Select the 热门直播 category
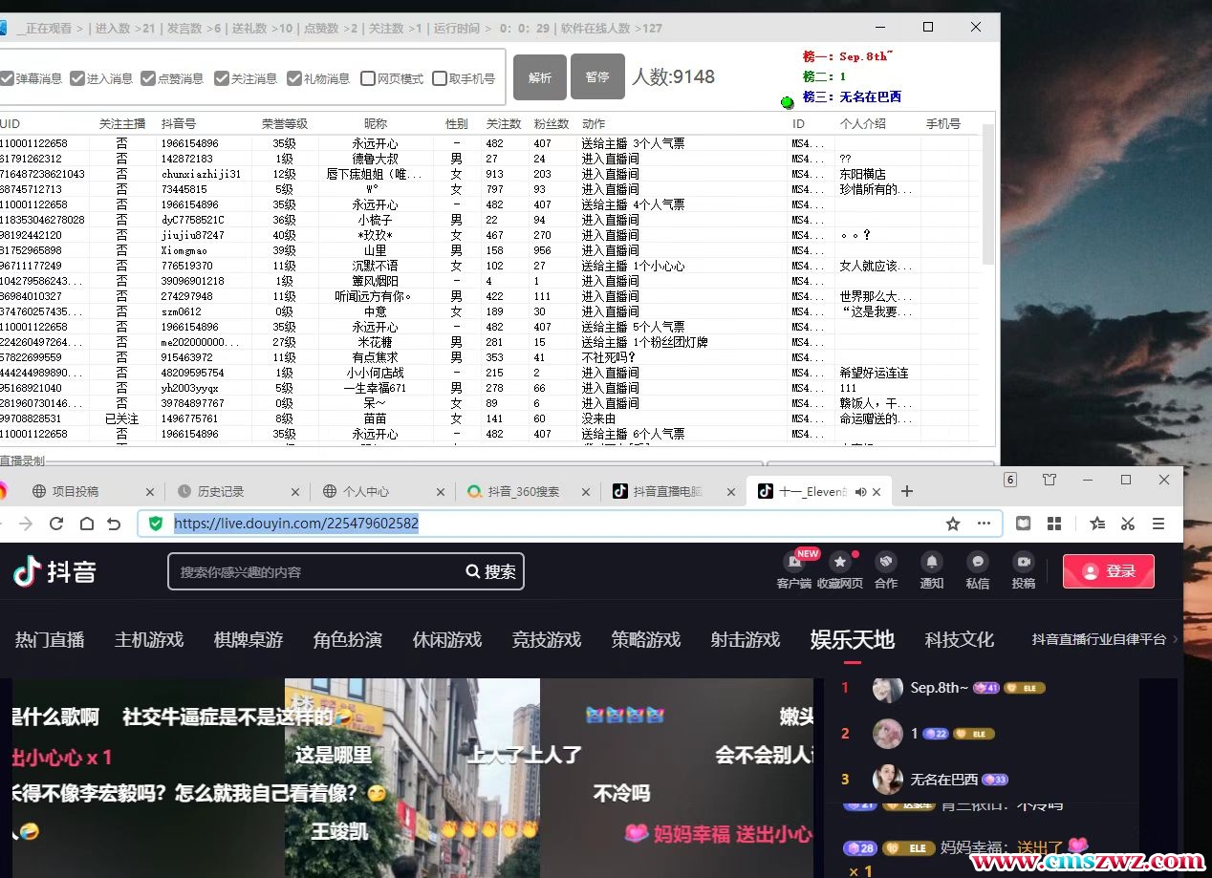The image size is (1212, 878). coord(50,640)
